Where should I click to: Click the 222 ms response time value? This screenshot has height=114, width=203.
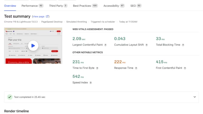click(x=120, y=62)
